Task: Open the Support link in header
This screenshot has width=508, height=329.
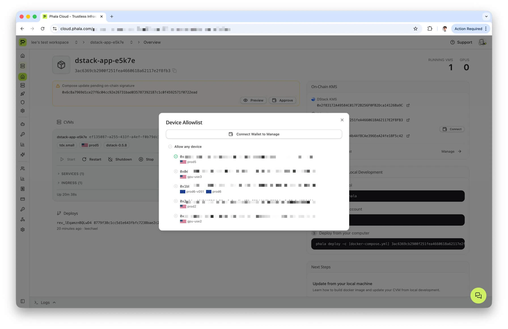Action: pyautogui.click(x=461, y=42)
